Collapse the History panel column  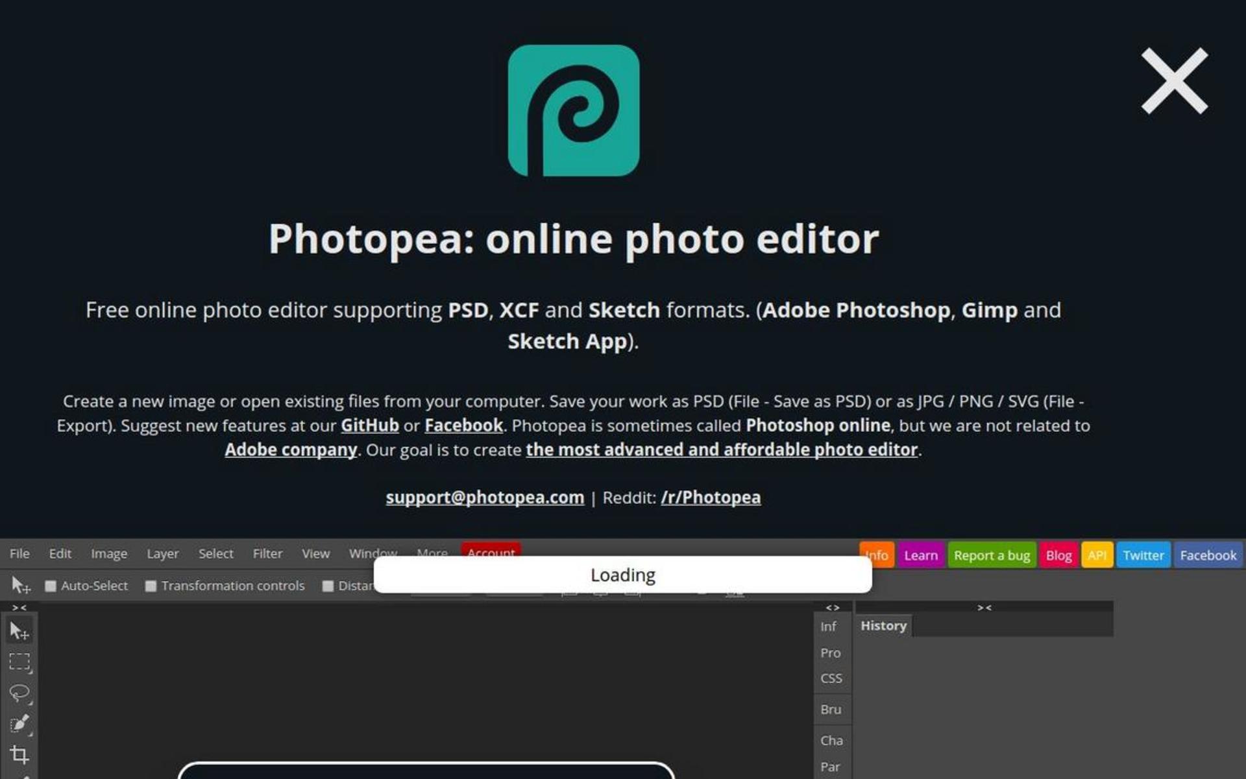(x=984, y=608)
